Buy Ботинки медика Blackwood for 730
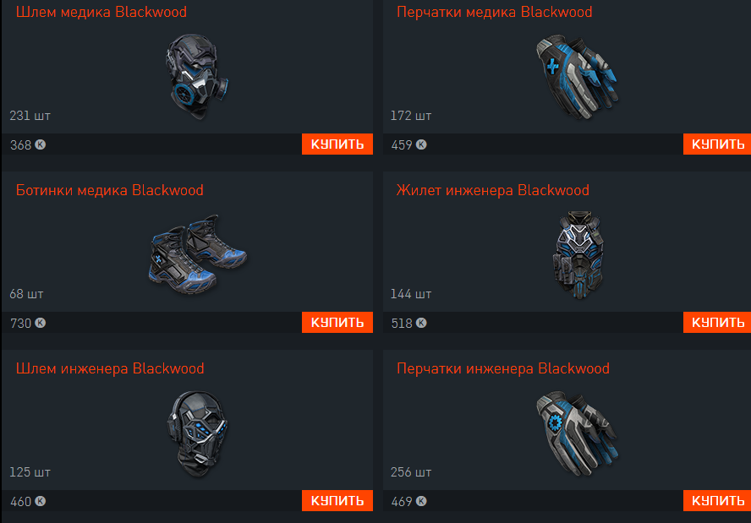 click(x=337, y=323)
